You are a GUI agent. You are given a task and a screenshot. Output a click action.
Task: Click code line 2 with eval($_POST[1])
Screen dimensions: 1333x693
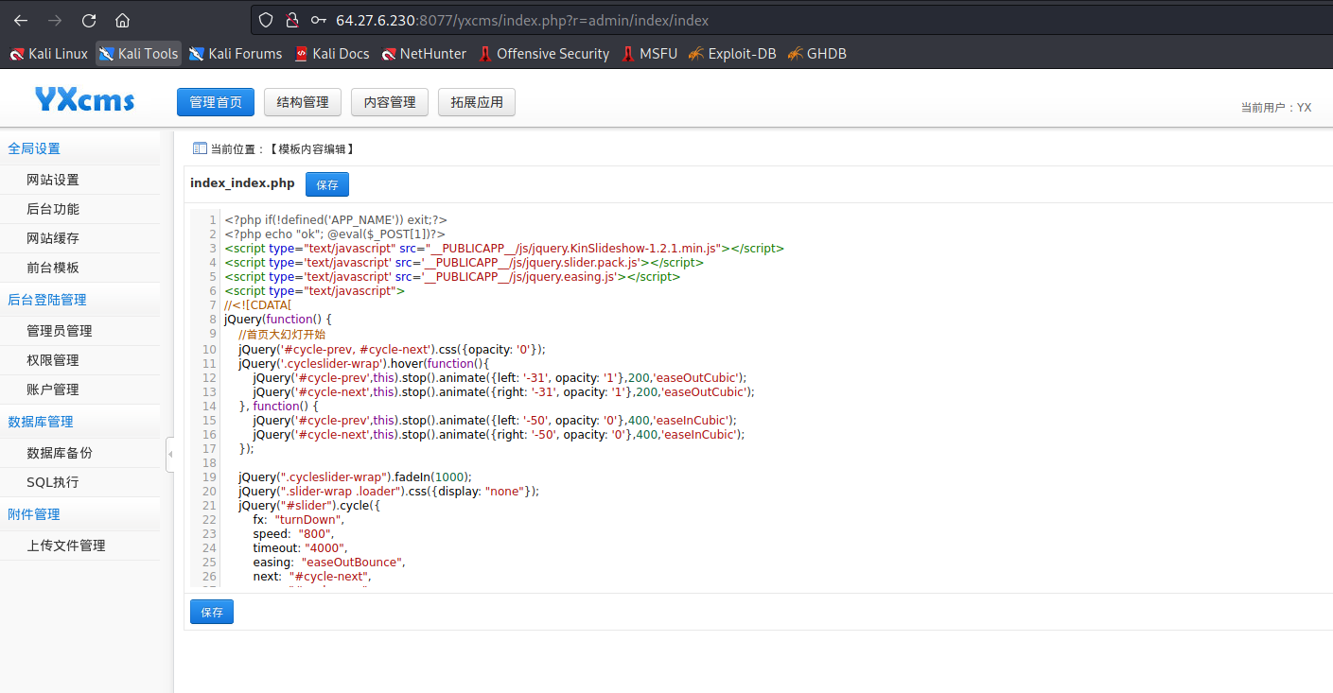click(x=335, y=234)
